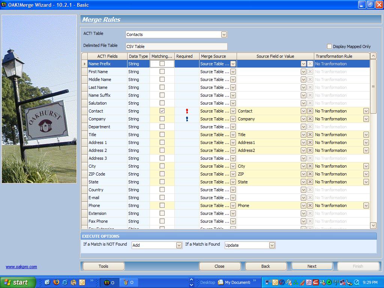Screen dimensions: 384x288
Task: Click the OAK!Merge Wizard title bar icon
Action: point(4,4)
